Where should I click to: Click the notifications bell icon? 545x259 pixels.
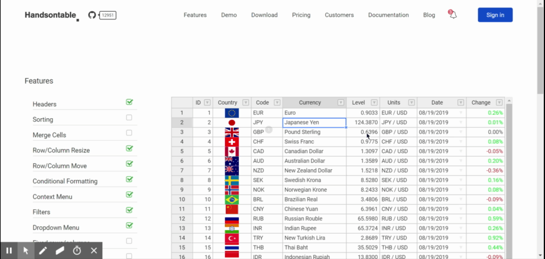click(x=453, y=15)
